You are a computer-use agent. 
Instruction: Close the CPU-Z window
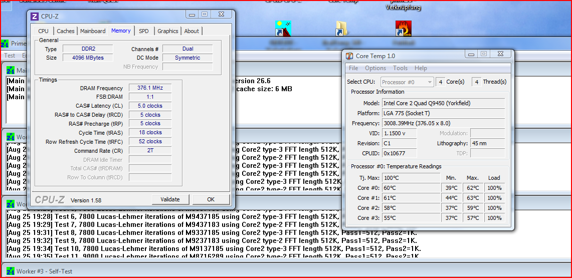pos(222,14)
